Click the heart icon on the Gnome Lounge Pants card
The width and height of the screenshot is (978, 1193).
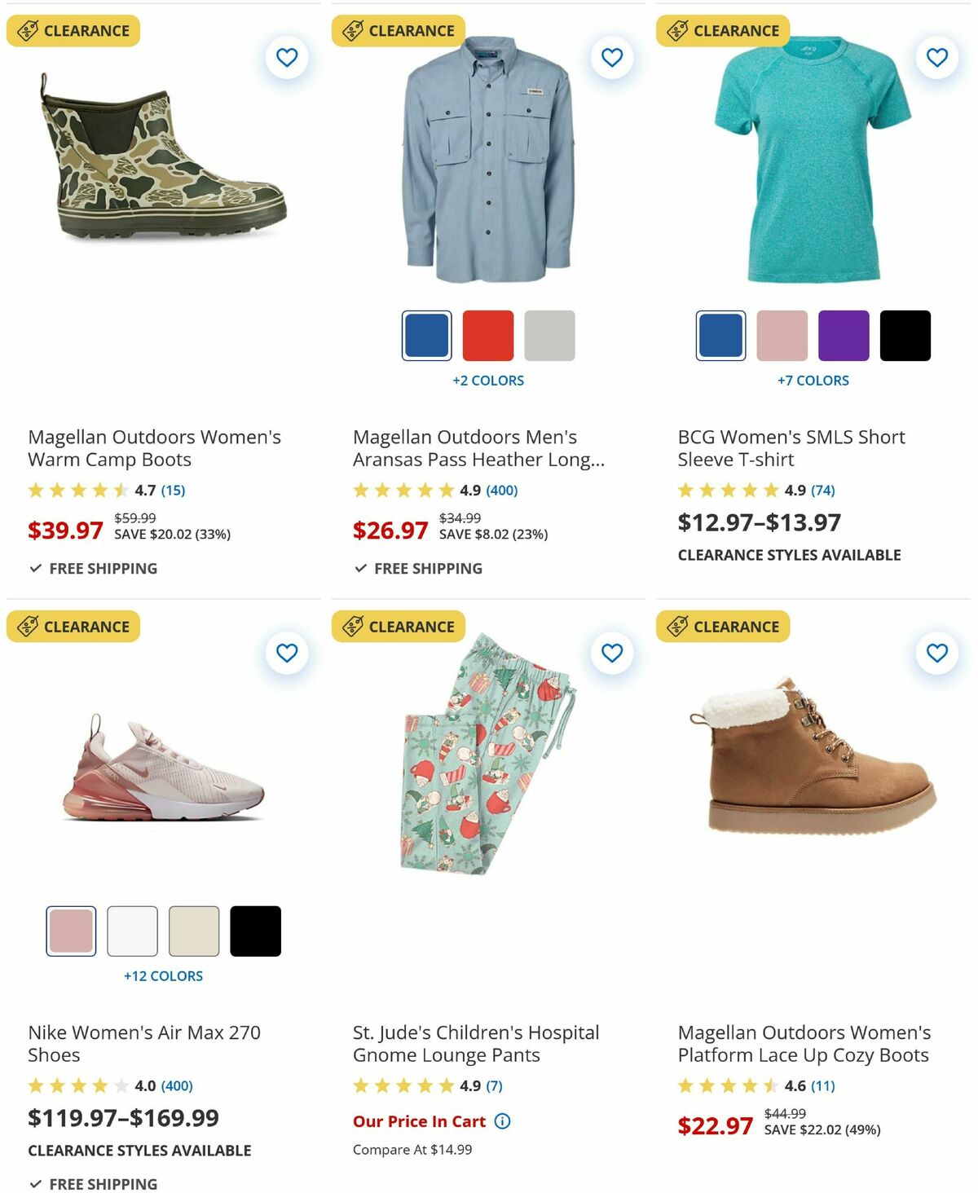612,652
